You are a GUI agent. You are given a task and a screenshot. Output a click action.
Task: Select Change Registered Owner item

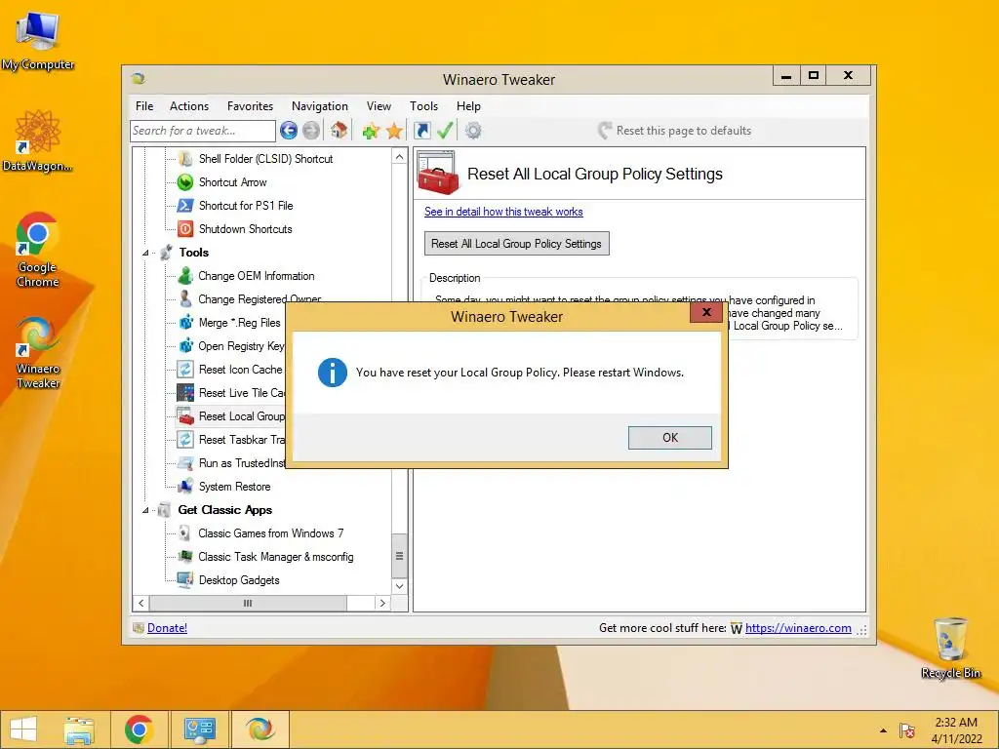click(260, 299)
